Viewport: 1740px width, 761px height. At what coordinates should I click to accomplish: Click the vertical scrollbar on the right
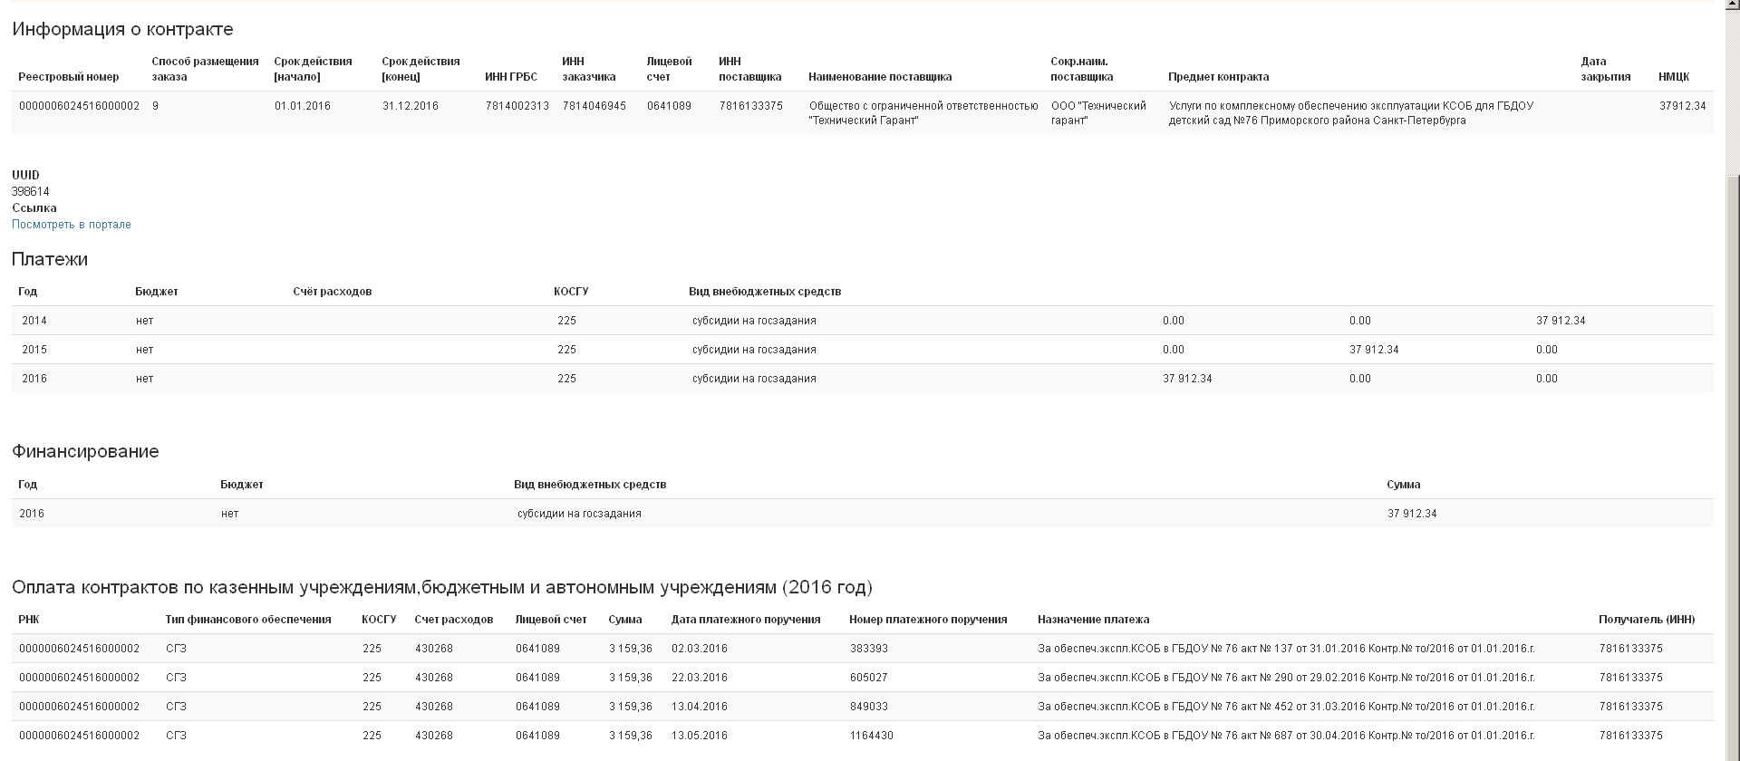coord(1732,380)
